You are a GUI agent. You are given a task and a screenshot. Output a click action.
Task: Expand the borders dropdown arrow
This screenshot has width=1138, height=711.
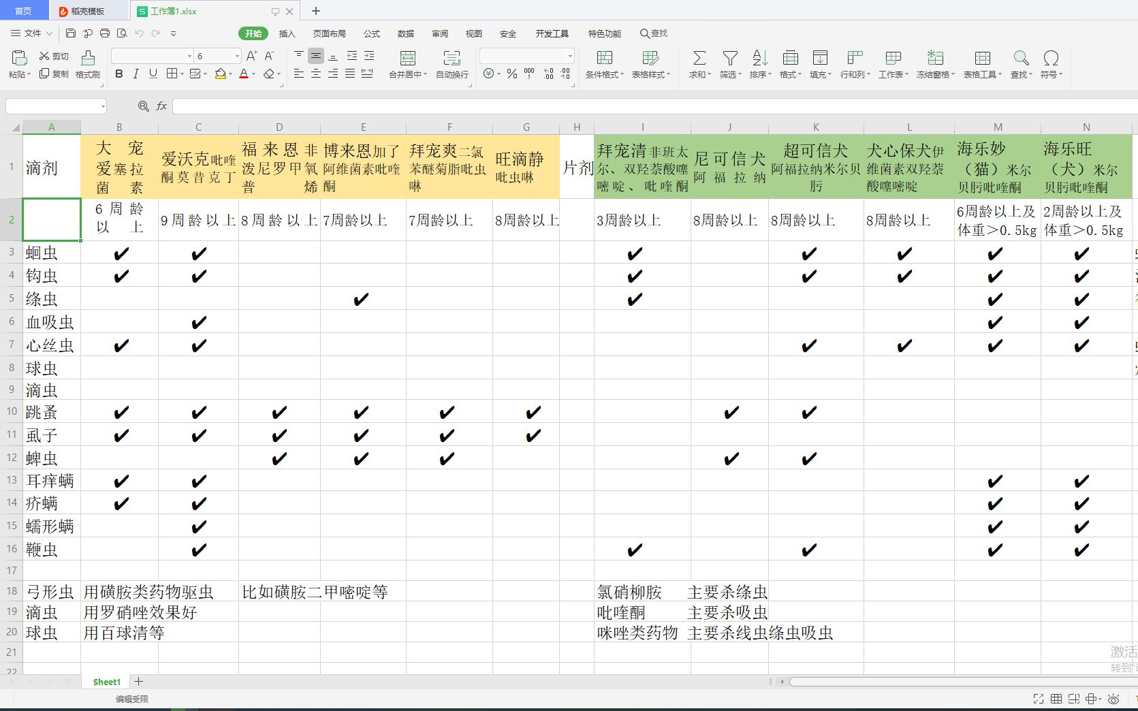click(181, 74)
